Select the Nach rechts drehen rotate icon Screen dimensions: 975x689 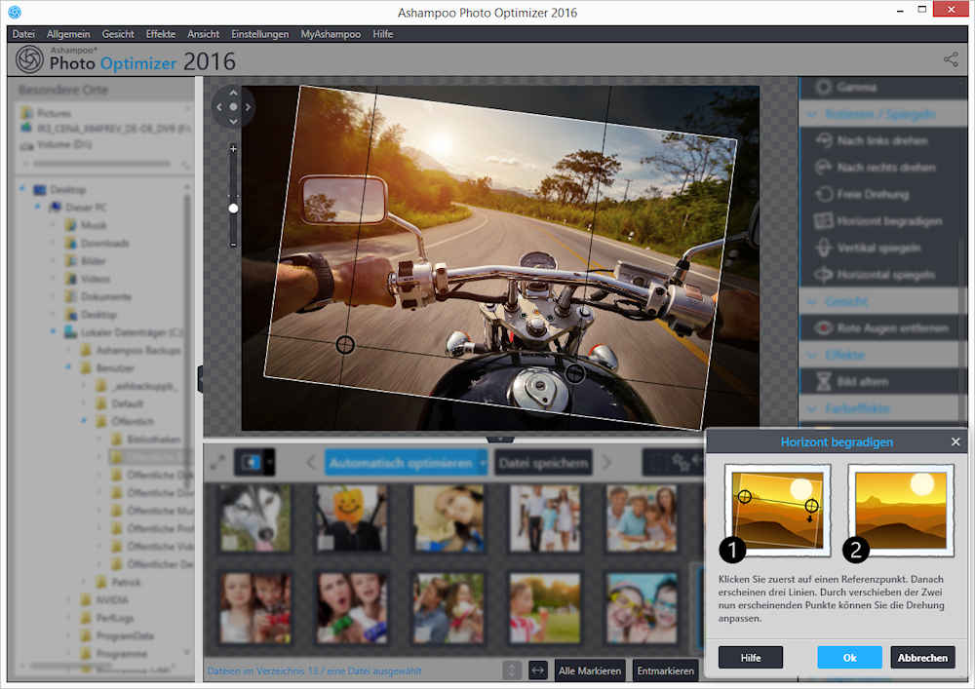click(823, 168)
